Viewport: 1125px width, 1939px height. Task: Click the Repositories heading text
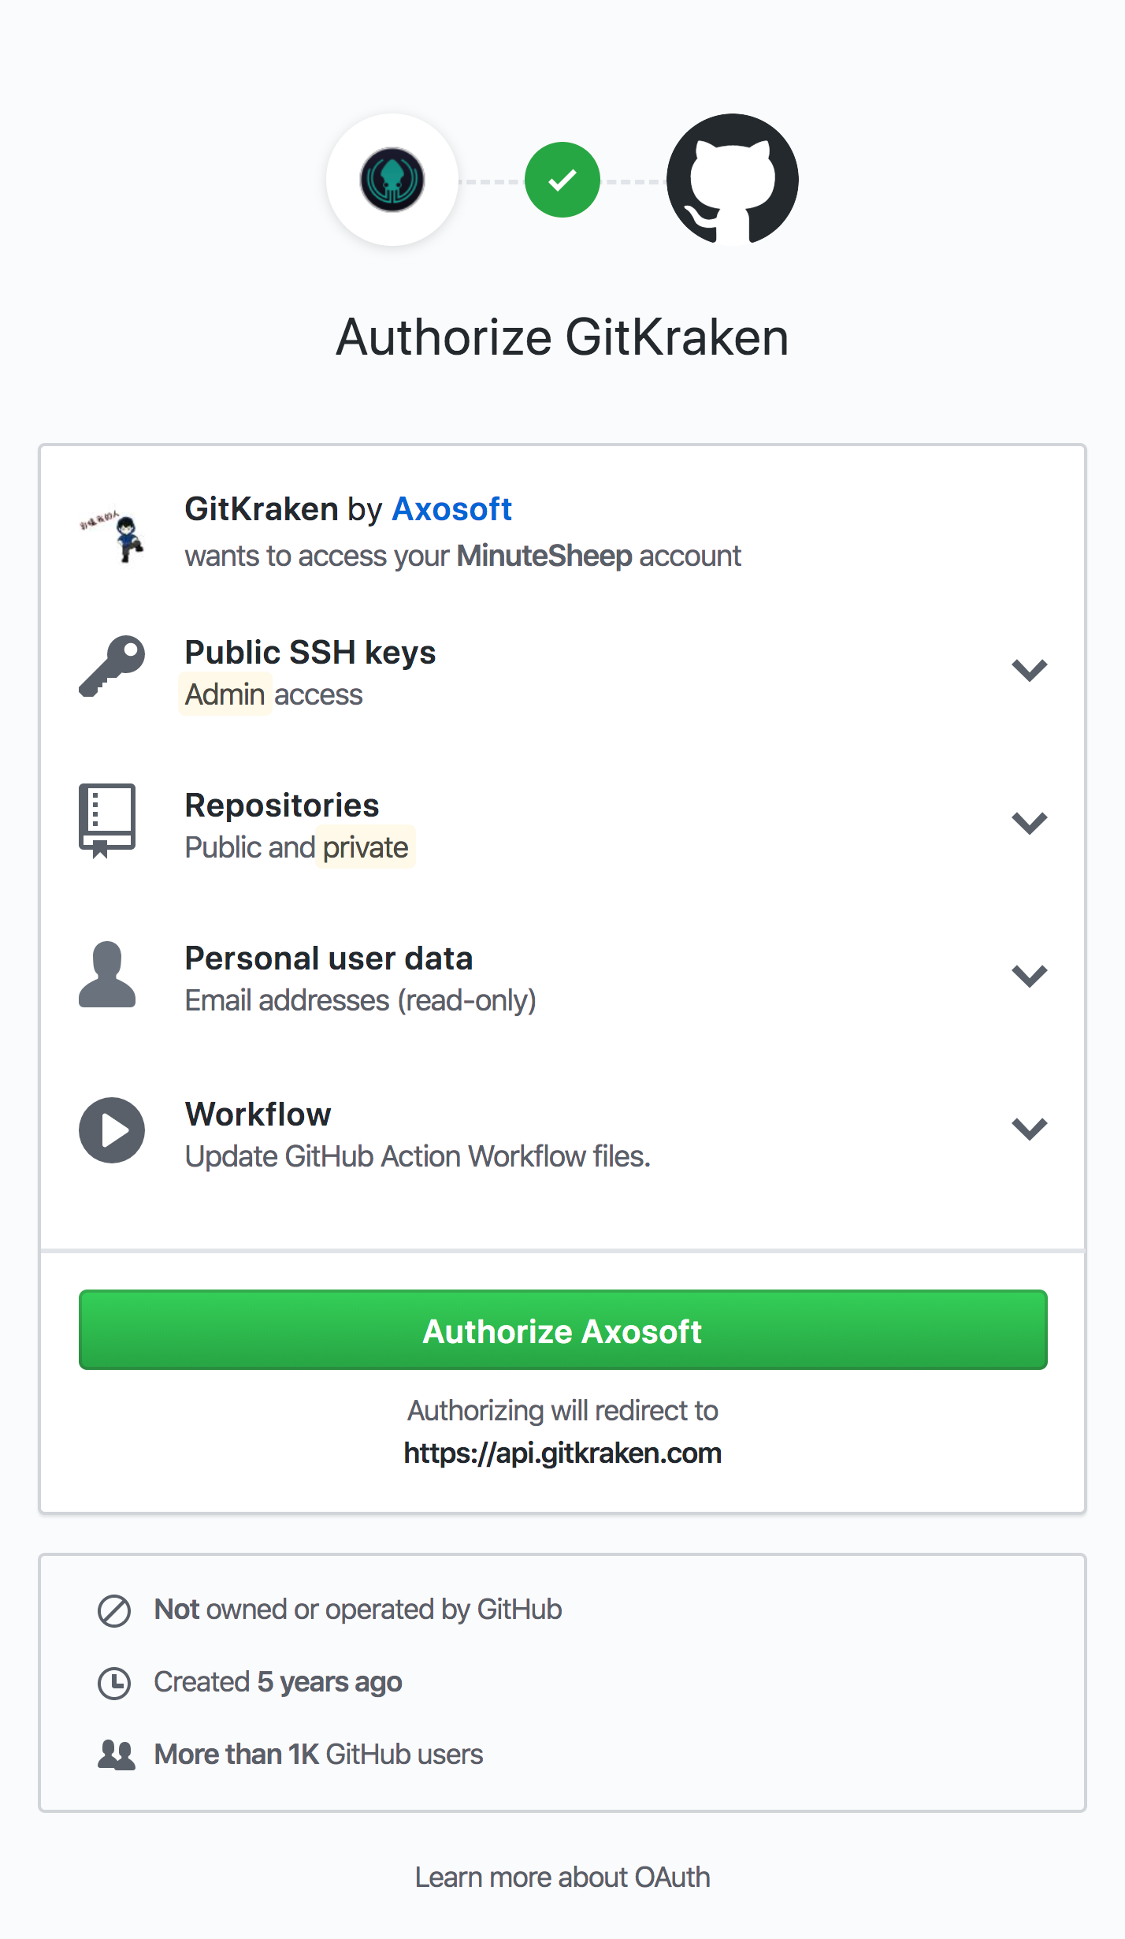(x=281, y=806)
